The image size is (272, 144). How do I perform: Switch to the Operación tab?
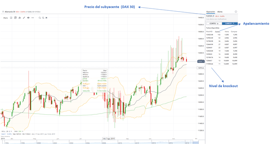pos(210,12)
